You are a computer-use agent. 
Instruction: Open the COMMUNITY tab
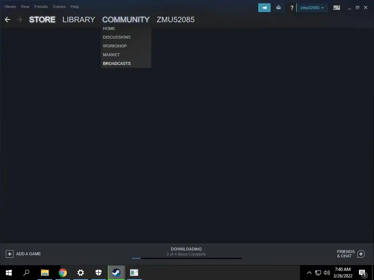tap(126, 20)
